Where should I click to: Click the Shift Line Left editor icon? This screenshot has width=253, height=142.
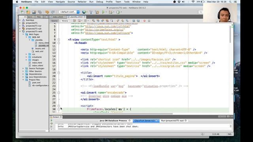coord(134,21)
